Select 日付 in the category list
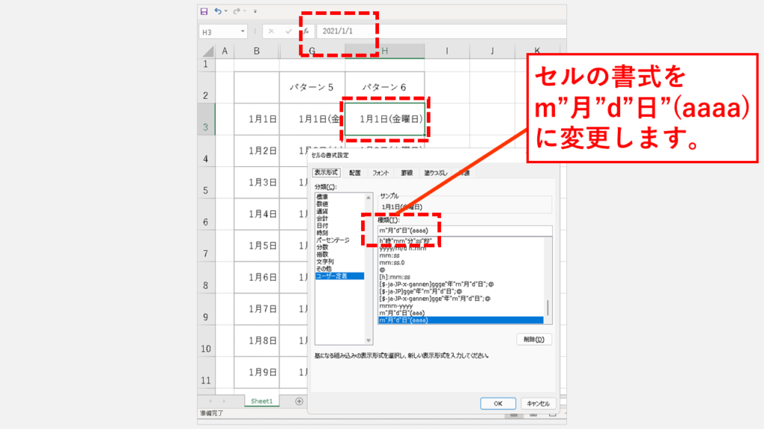 [322, 226]
